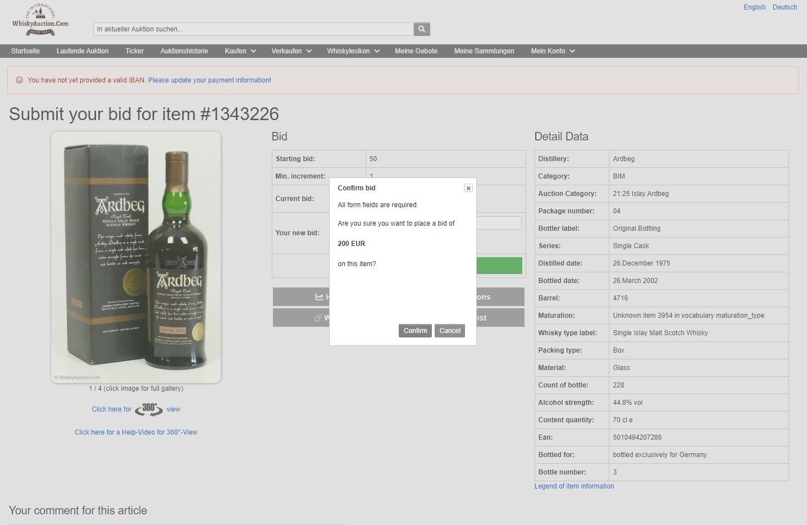This screenshot has height=525, width=807.
Task: Click the update payment information link
Action: click(209, 80)
